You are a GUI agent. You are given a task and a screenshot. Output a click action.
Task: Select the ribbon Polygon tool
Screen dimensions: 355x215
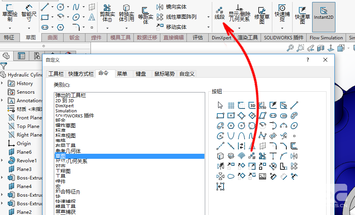60,27
